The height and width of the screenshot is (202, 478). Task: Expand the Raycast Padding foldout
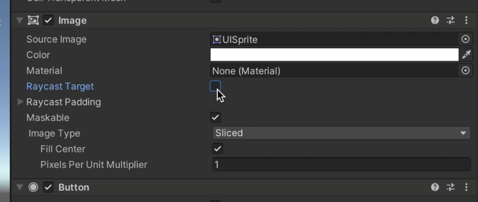point(20,102)
